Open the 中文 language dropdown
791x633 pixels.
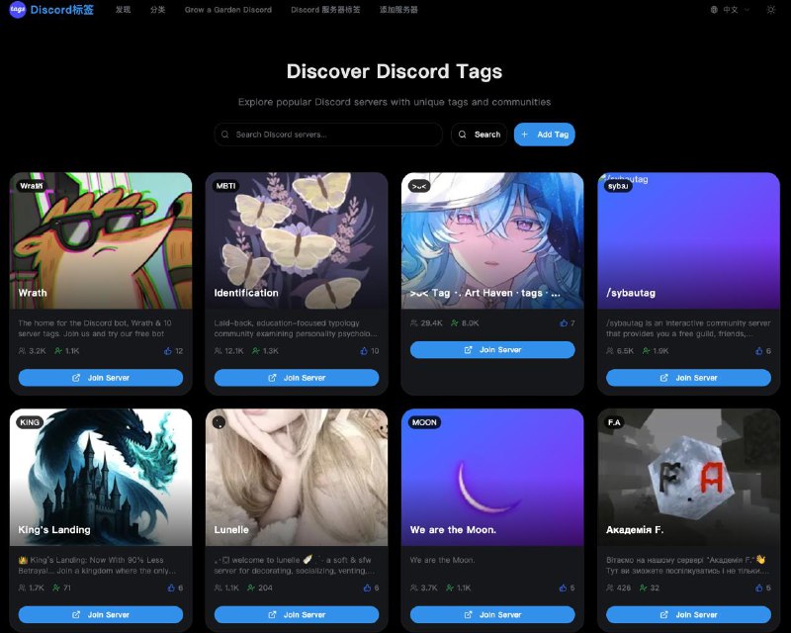pos(736,10)
